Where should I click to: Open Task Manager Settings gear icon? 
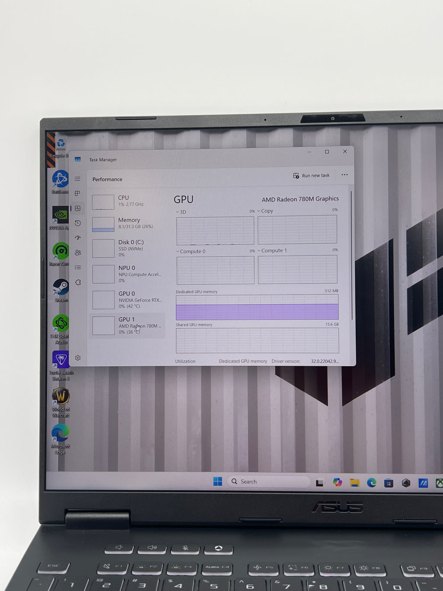tap(78, 358)
